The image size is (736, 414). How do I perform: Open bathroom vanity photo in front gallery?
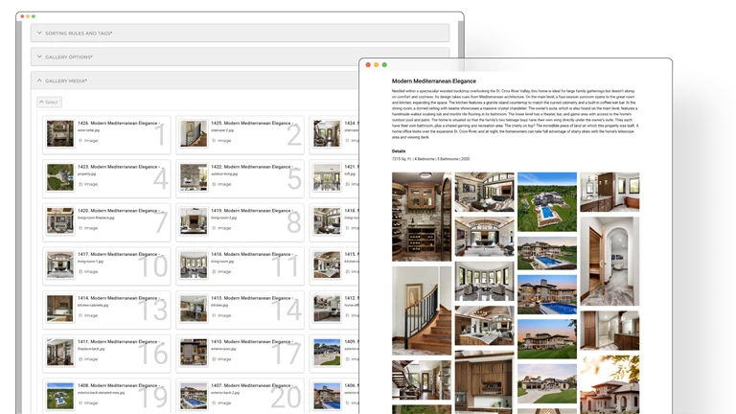point(609,331)
